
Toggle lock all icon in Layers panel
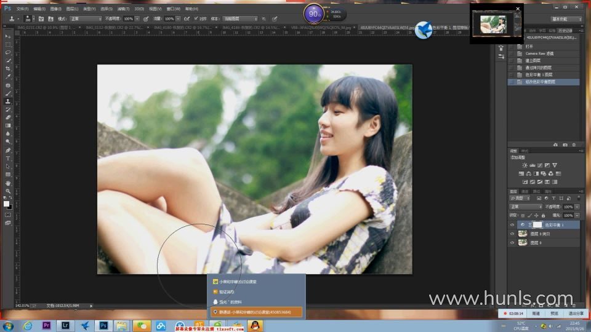click(543, 216)
